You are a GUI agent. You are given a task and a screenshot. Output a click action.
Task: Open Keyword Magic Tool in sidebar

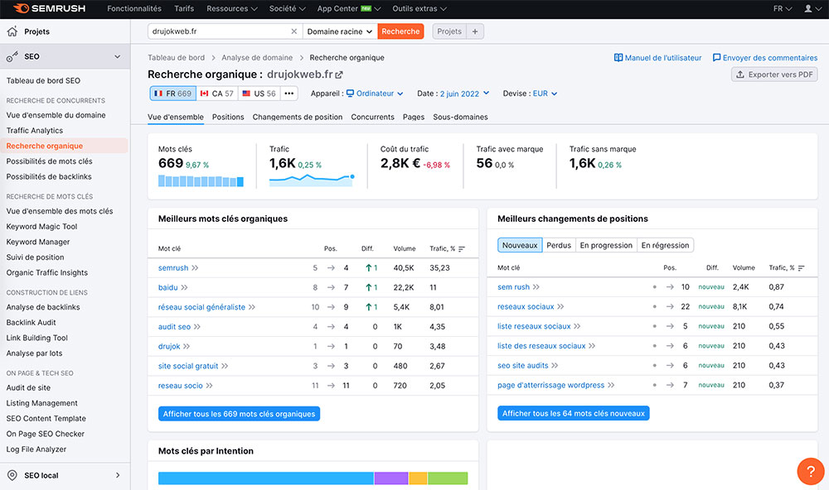[x=41, y=227]
